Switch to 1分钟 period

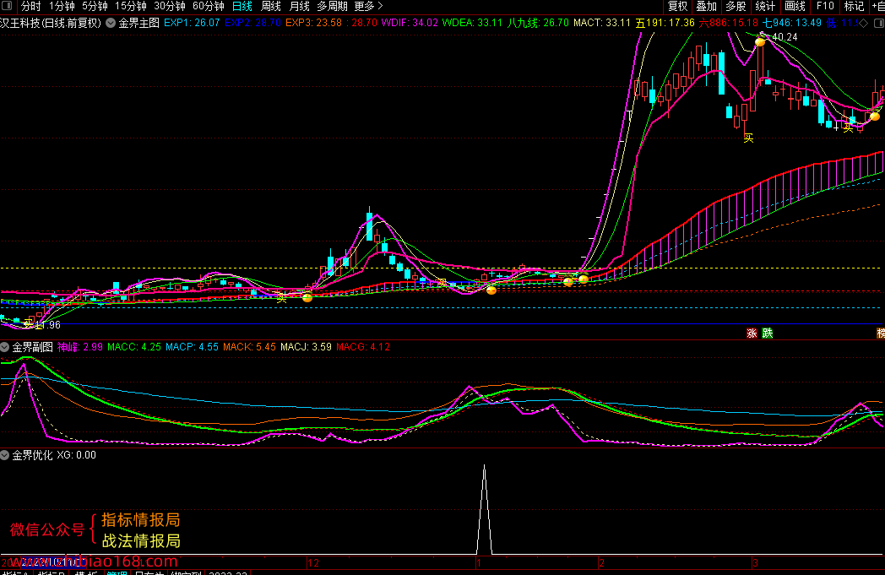[x=62, y=6]
